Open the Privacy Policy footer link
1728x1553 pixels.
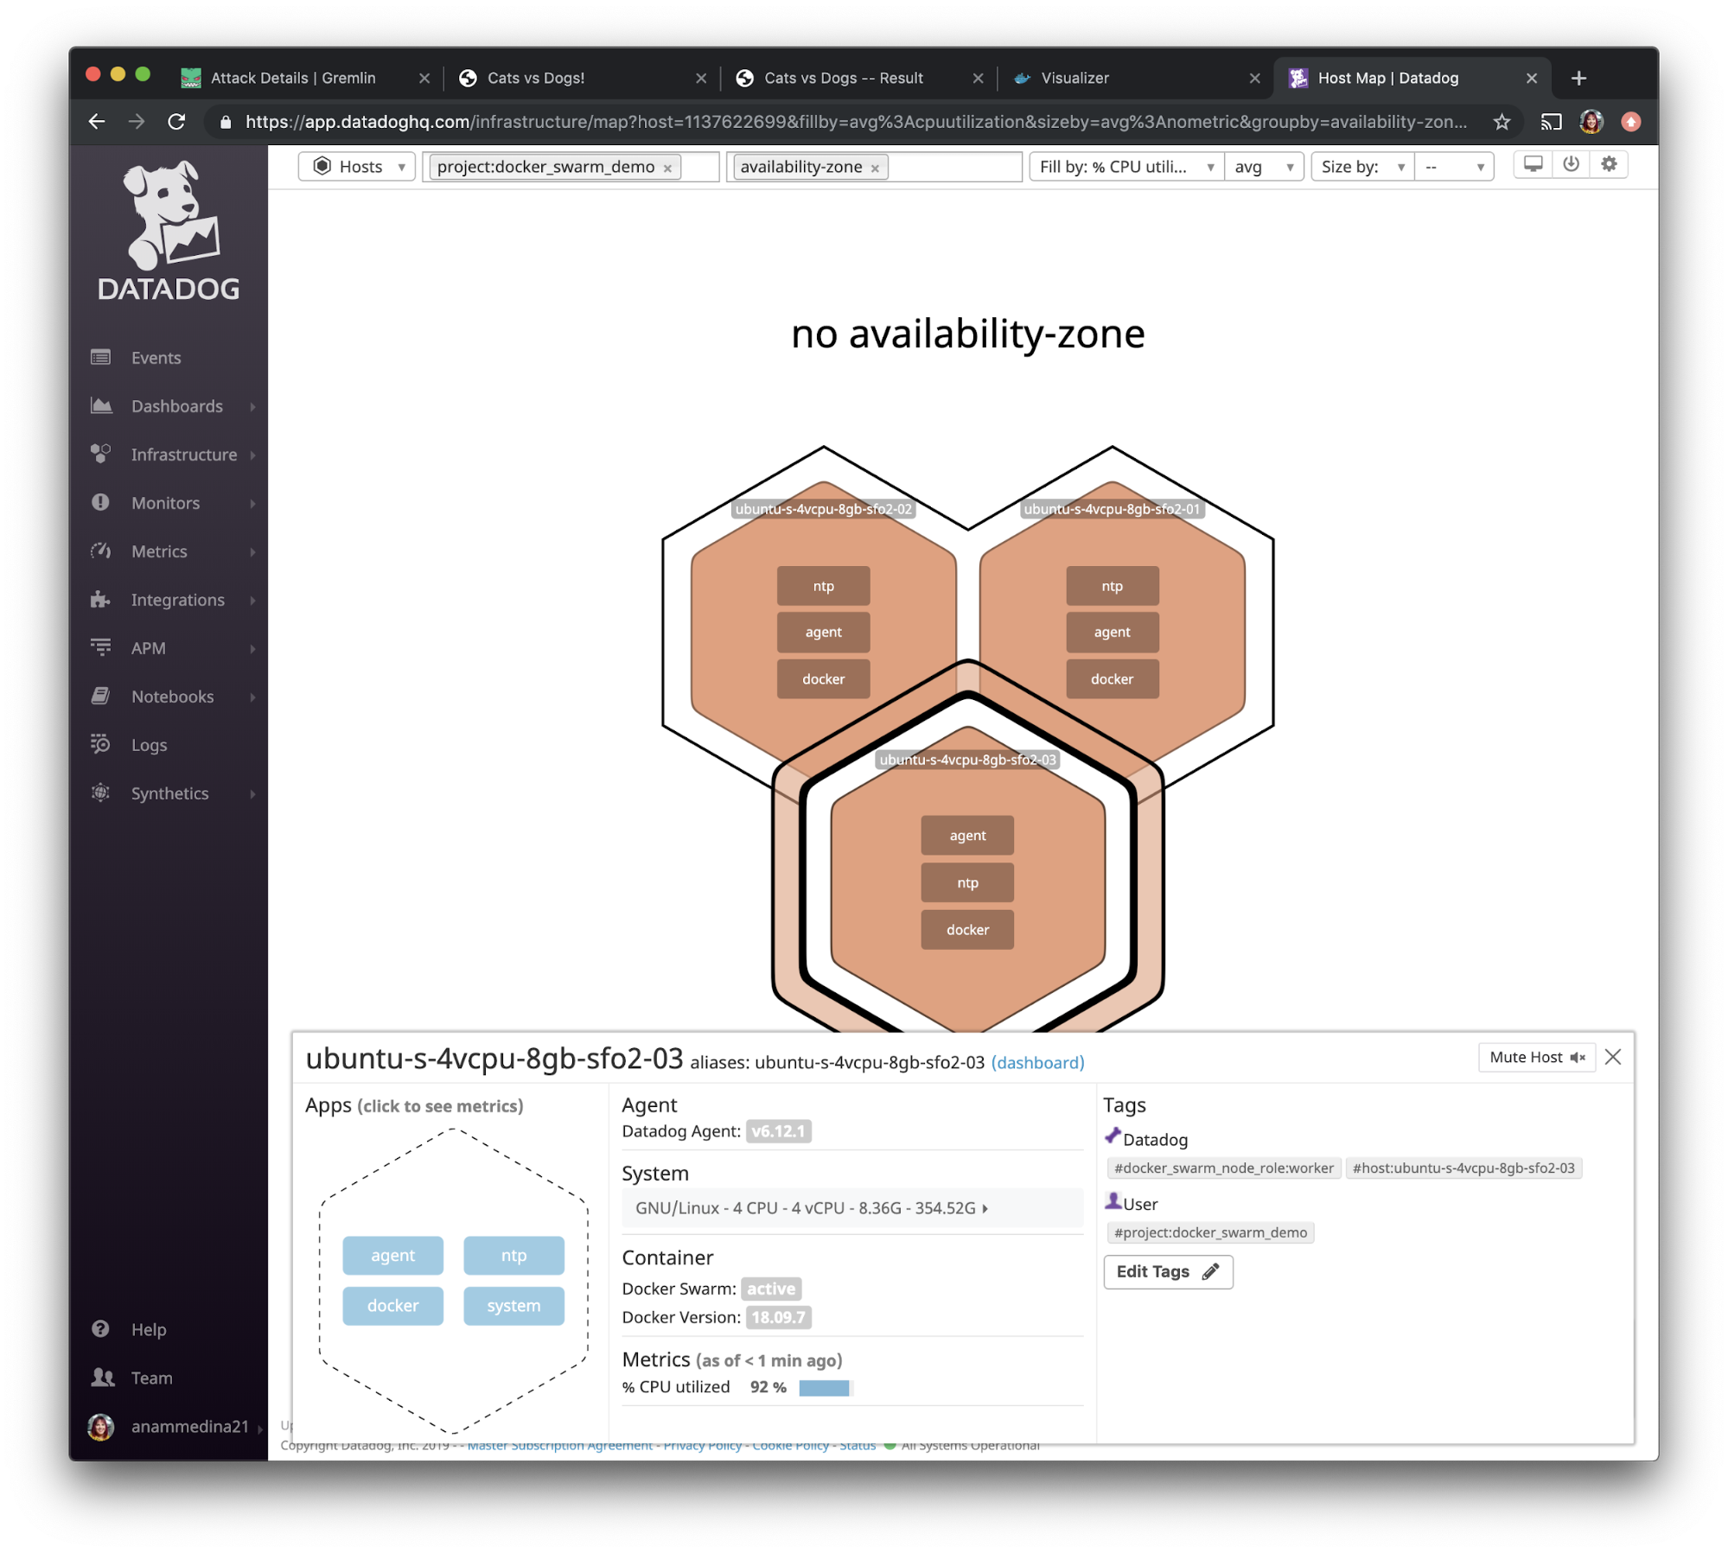702,1445
